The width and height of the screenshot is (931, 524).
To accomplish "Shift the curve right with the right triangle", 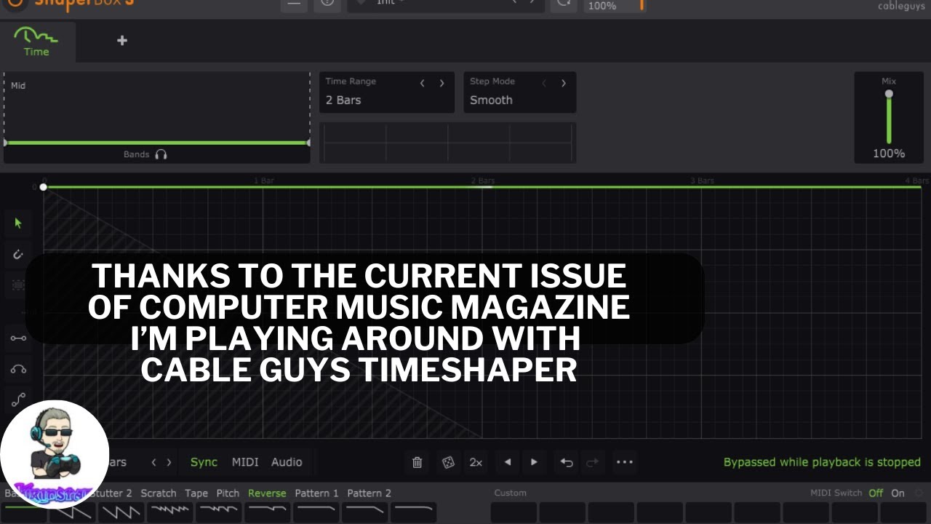I will (x=535, y=462).
